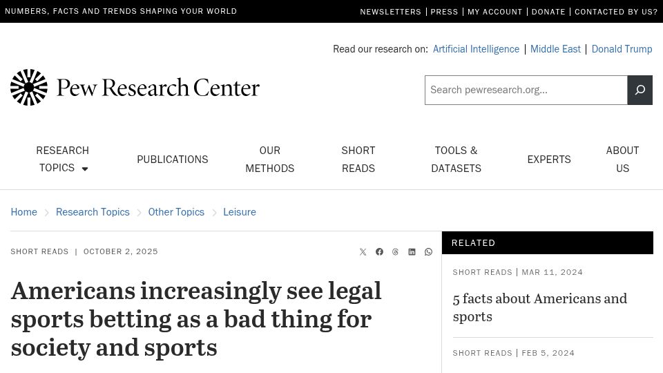Click the Pew Research Center wordmark
This screenshot has width=663, height=373.
[x=158, y=88]
